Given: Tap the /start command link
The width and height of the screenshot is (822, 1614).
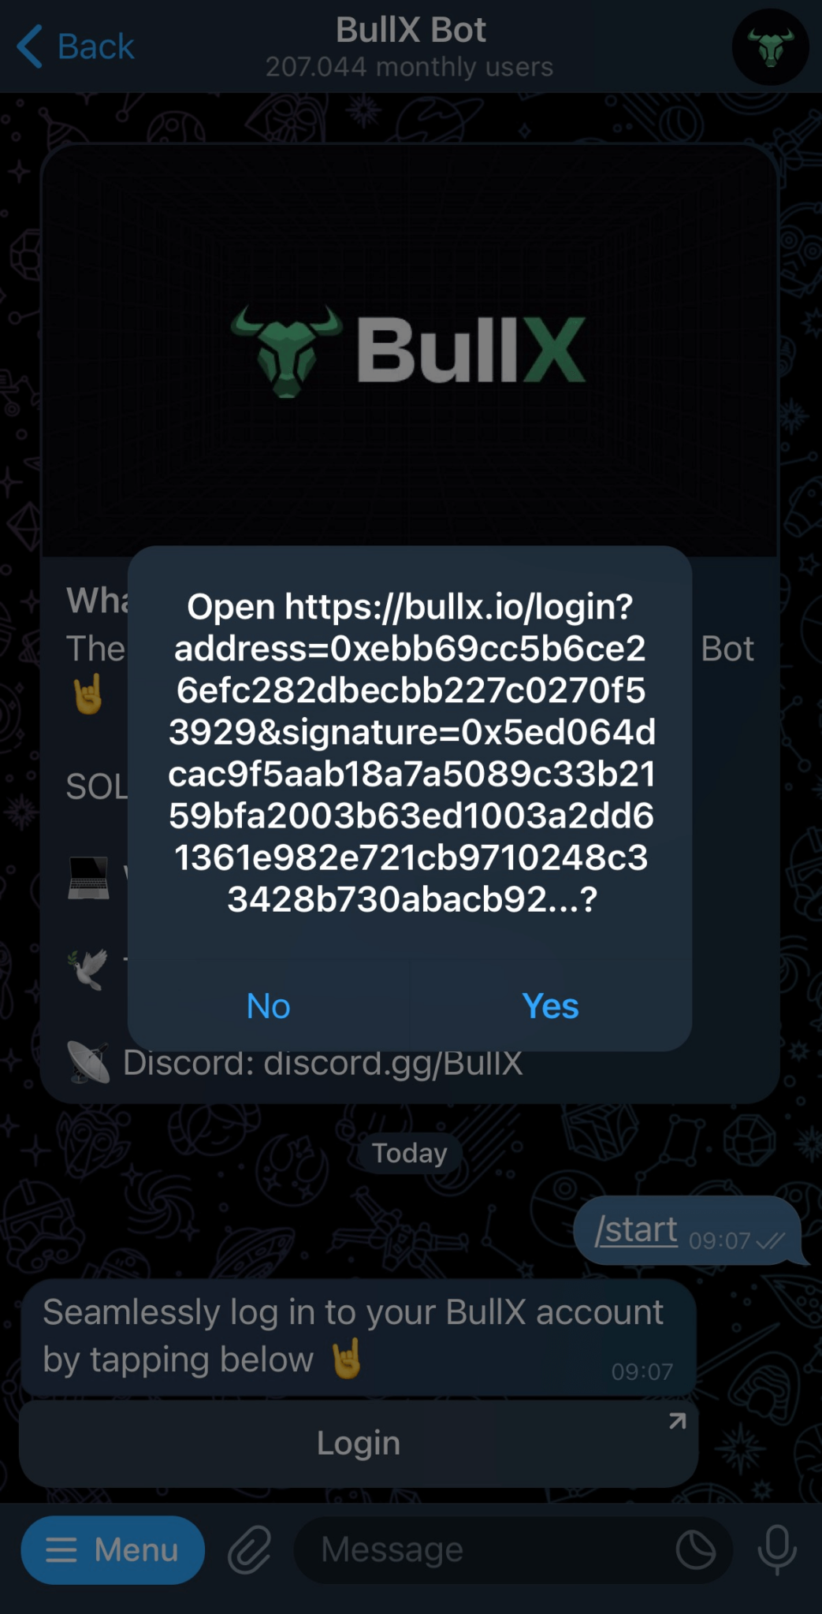Looking at the screenshot, I should click(637, 1229).
